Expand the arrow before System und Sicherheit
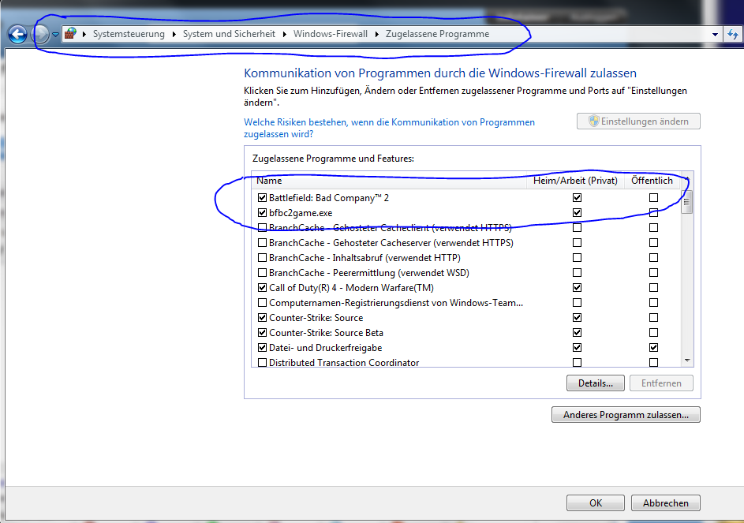 pos(174,34)
